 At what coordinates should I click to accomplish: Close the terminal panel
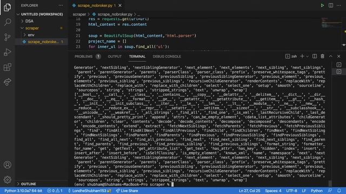(339, 57)
